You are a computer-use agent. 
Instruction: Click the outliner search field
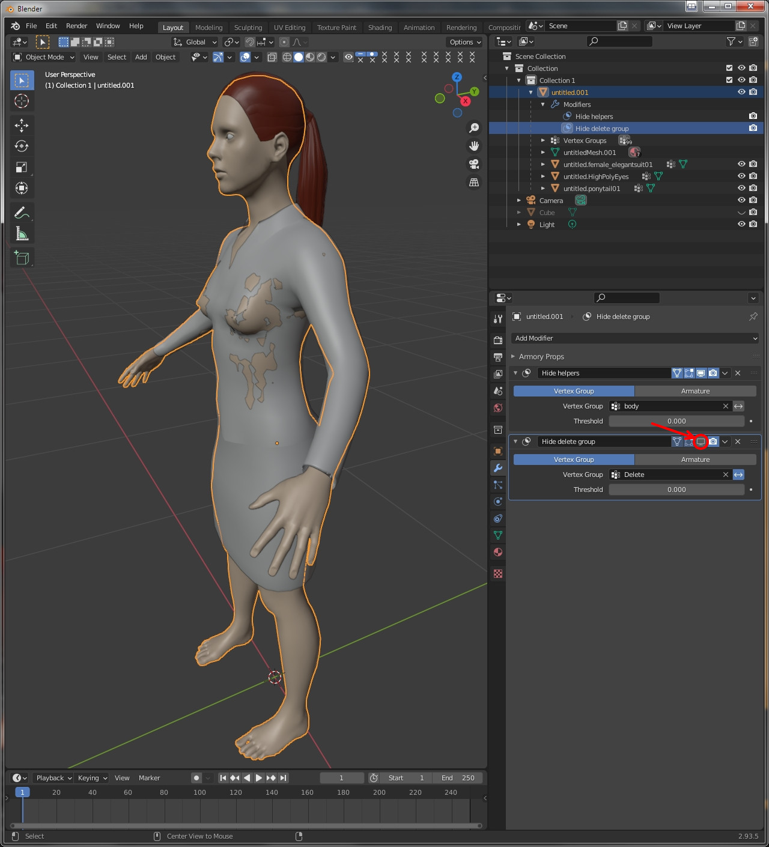tap(619, 41)
